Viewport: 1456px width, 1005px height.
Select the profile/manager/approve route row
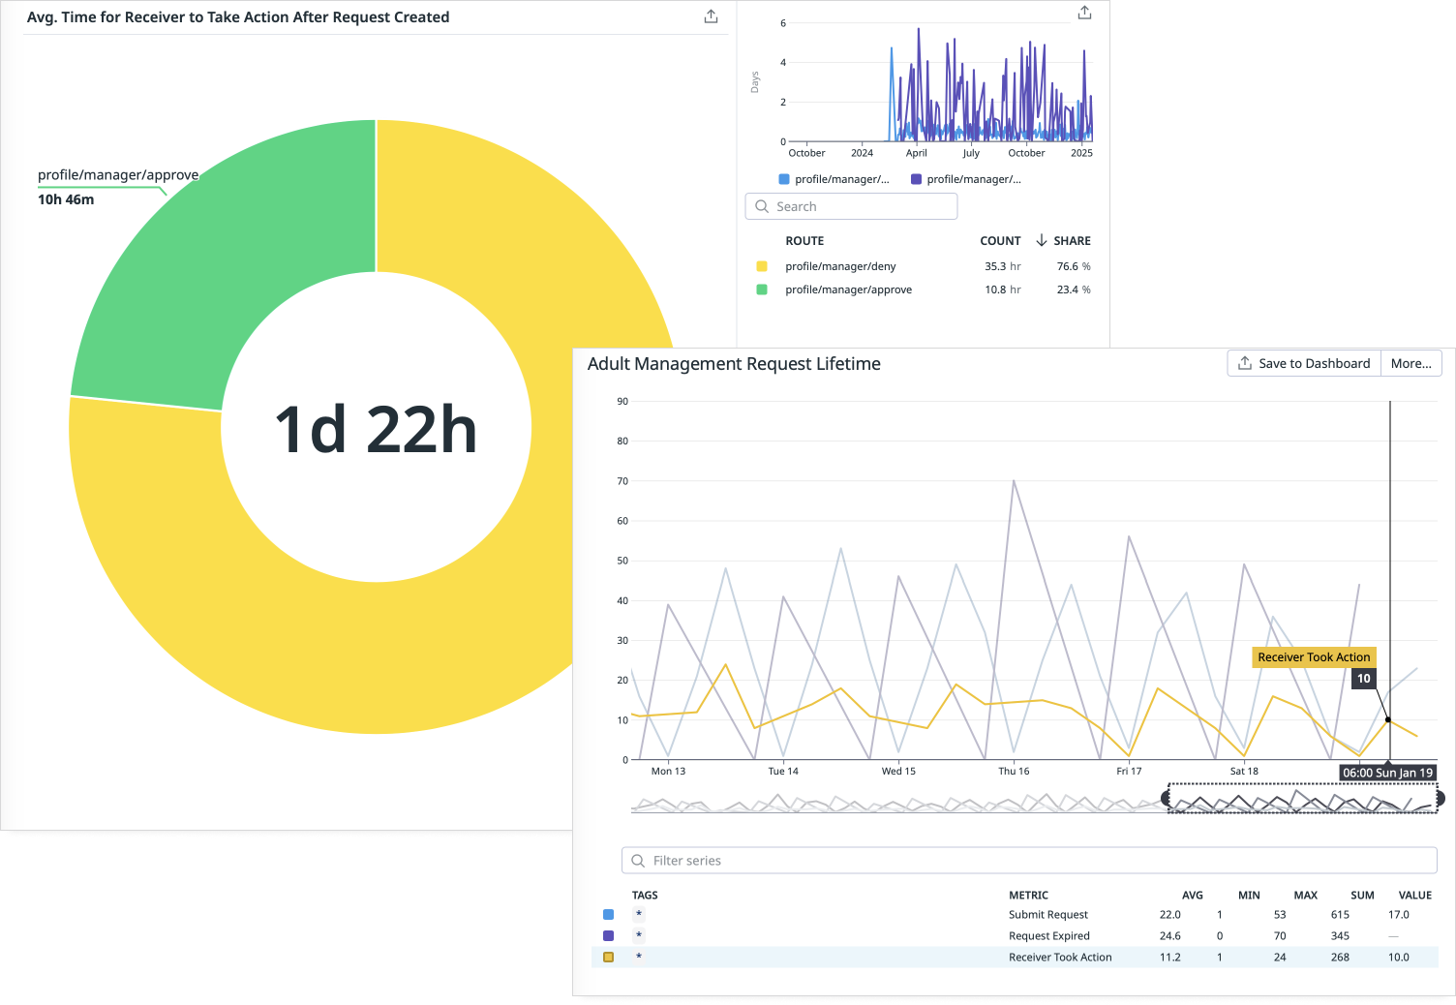(848, 289)
